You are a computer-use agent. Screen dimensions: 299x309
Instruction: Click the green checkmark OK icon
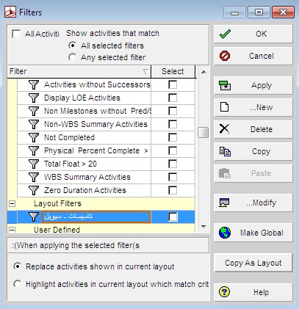tap(225, 34)
